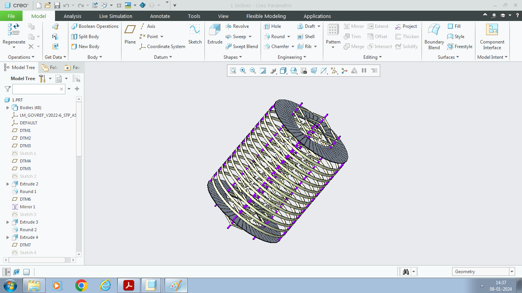Expand the Shapes group overflow
The width and height of the screenshot is (522, 293).
pyautogui.click(x=233, y=57)
